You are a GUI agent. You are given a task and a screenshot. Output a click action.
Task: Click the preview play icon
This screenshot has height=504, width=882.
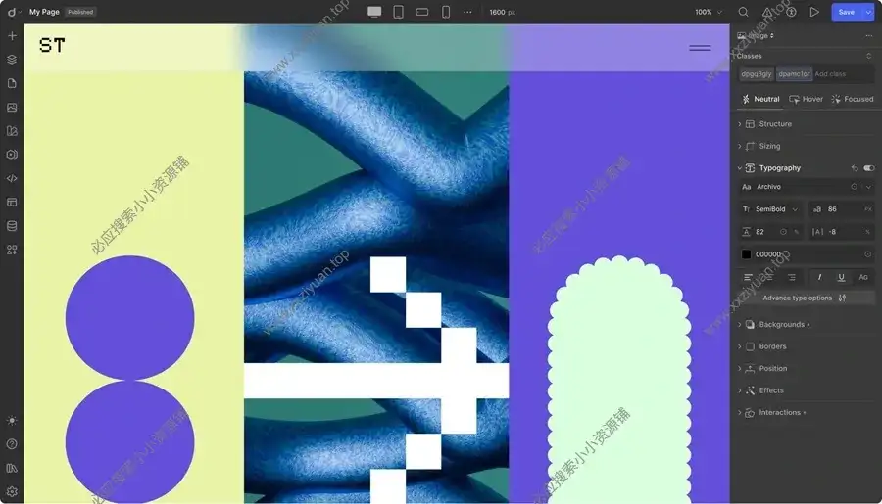pos(814,12)
